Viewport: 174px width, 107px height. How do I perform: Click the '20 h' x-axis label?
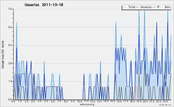tap(145, 101)
